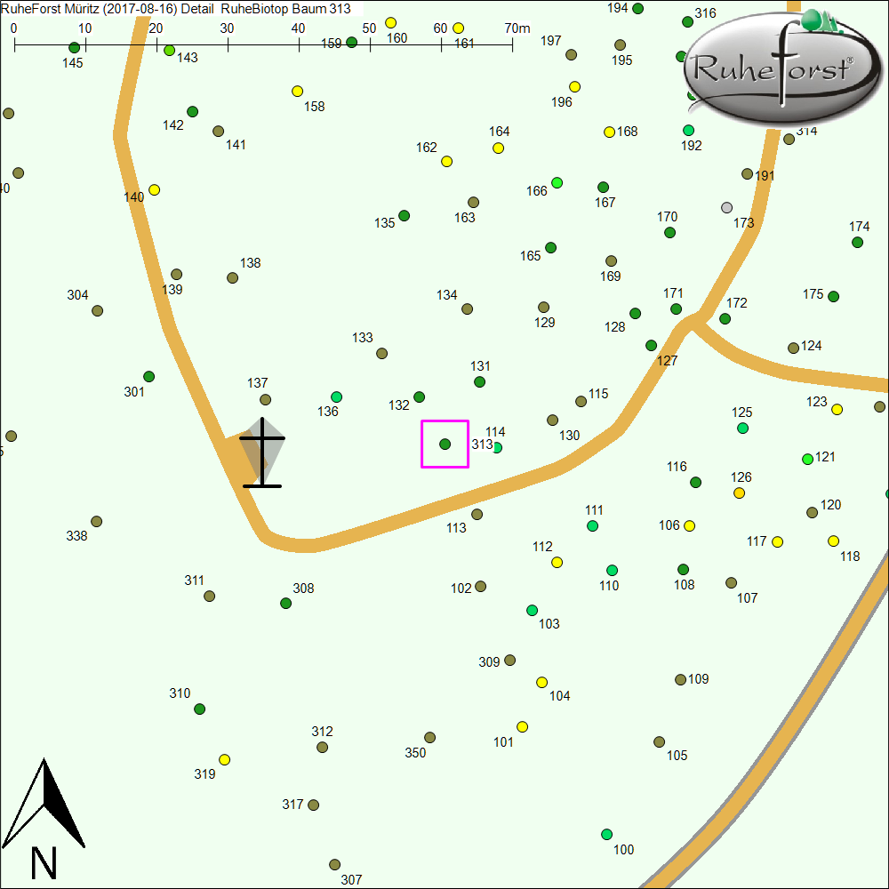The image size is (889, 889).
Task: Select dark green tree marker 308
Action: [286, 603]
